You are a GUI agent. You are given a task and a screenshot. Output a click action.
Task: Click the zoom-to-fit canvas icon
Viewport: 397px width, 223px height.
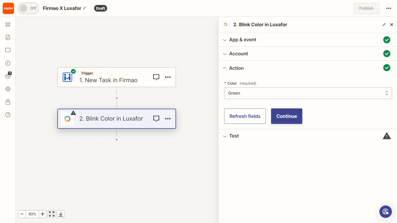click(x=52, y=214)
